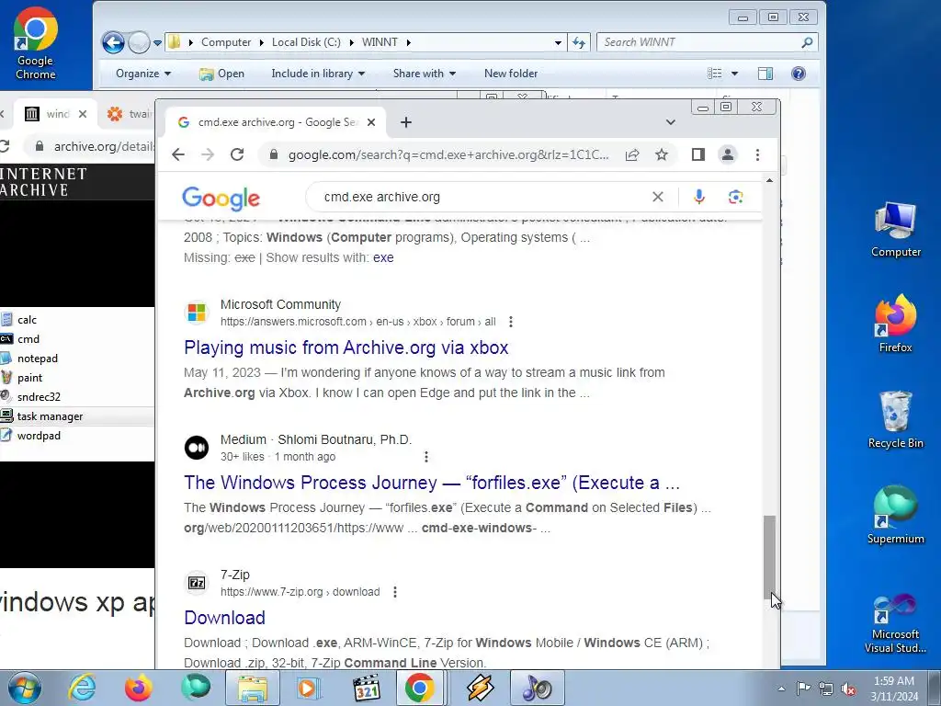This screenshot has height=706, width=941.
Task: Toggle the Explorer preview pane
Action: [765, 74]
